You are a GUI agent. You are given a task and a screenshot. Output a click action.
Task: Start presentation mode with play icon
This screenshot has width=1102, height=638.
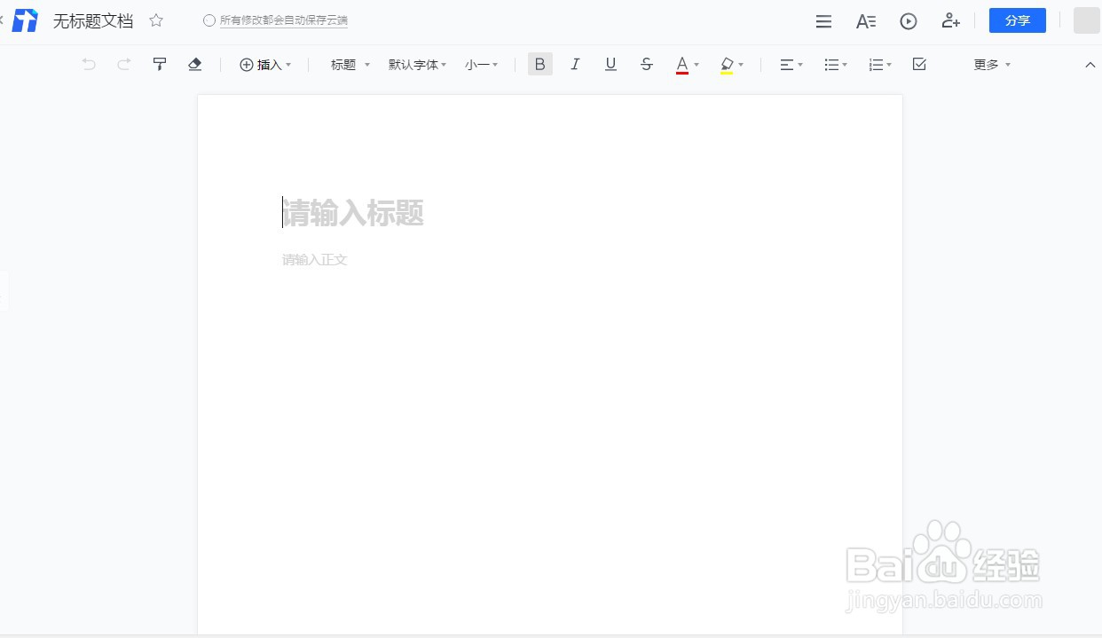click(x=908, y=21)
